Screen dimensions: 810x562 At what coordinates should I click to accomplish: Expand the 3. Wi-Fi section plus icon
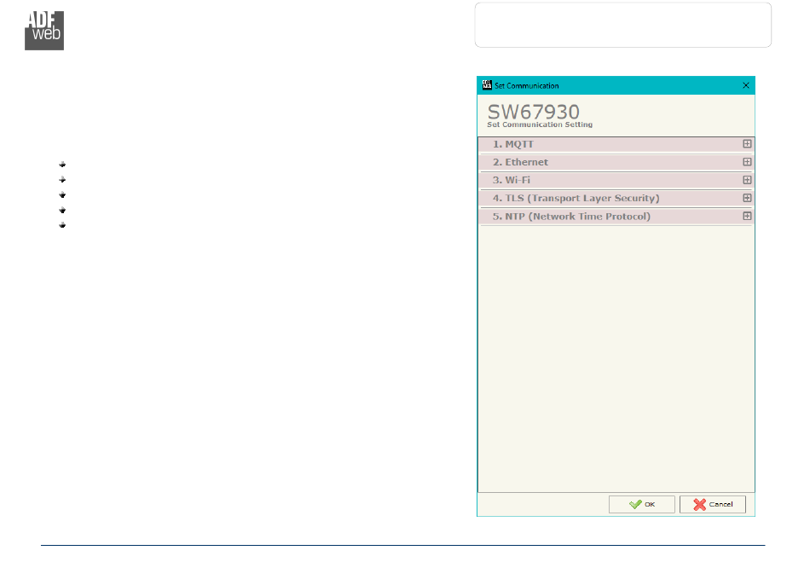(747, 180)
